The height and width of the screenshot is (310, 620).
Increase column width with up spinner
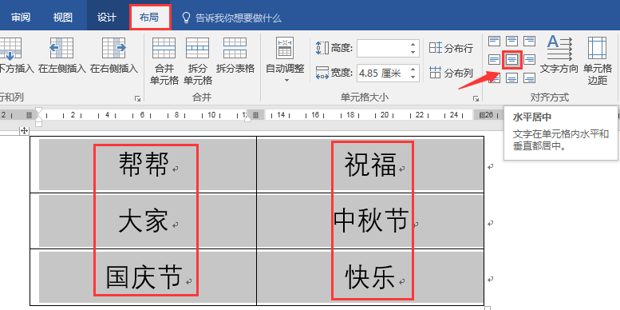point(413,69)
